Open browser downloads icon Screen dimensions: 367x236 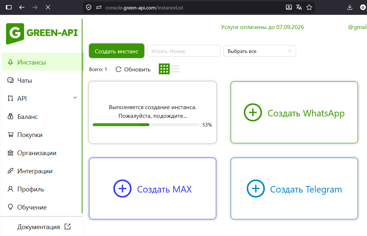point(350,7)
